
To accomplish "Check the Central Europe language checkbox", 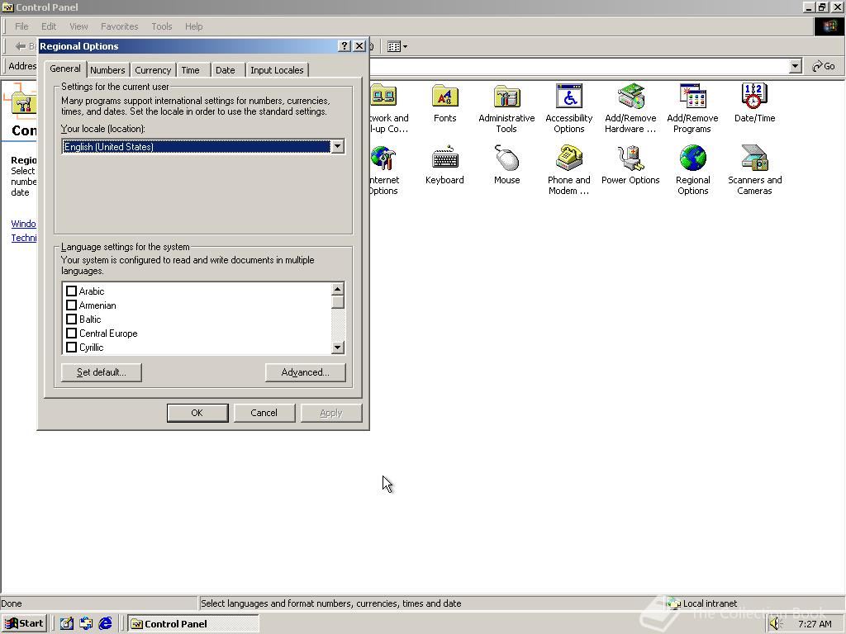I will [x=71, y=334].
